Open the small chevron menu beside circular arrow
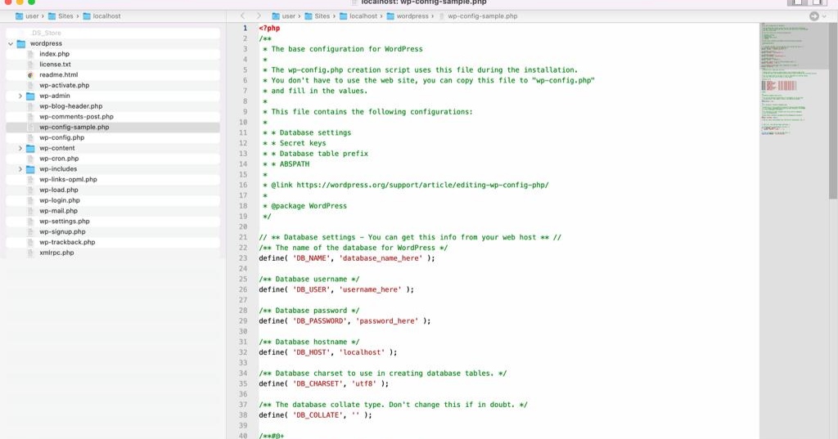The width and height of the screenshot is (838, 439). (x=823, y=16)
